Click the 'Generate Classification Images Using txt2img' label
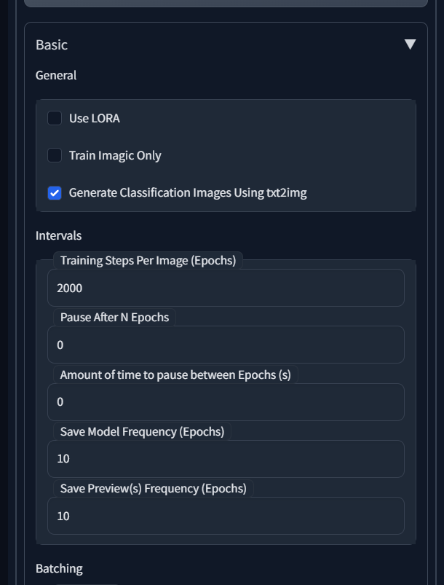Screen dimensions: 444x585 click(188, 193)
